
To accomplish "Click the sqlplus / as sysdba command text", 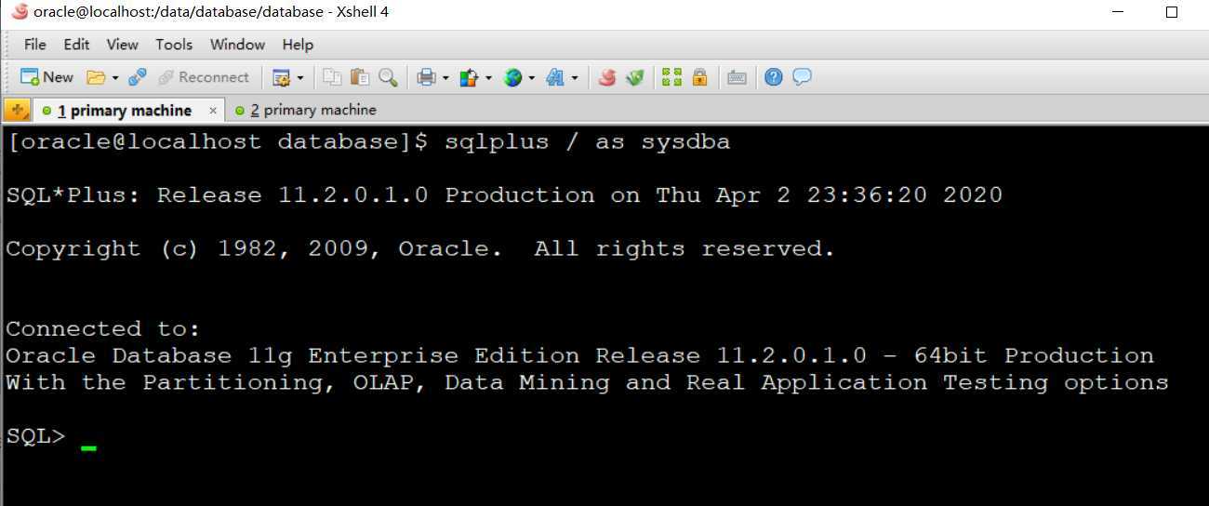I will point(588,142).
